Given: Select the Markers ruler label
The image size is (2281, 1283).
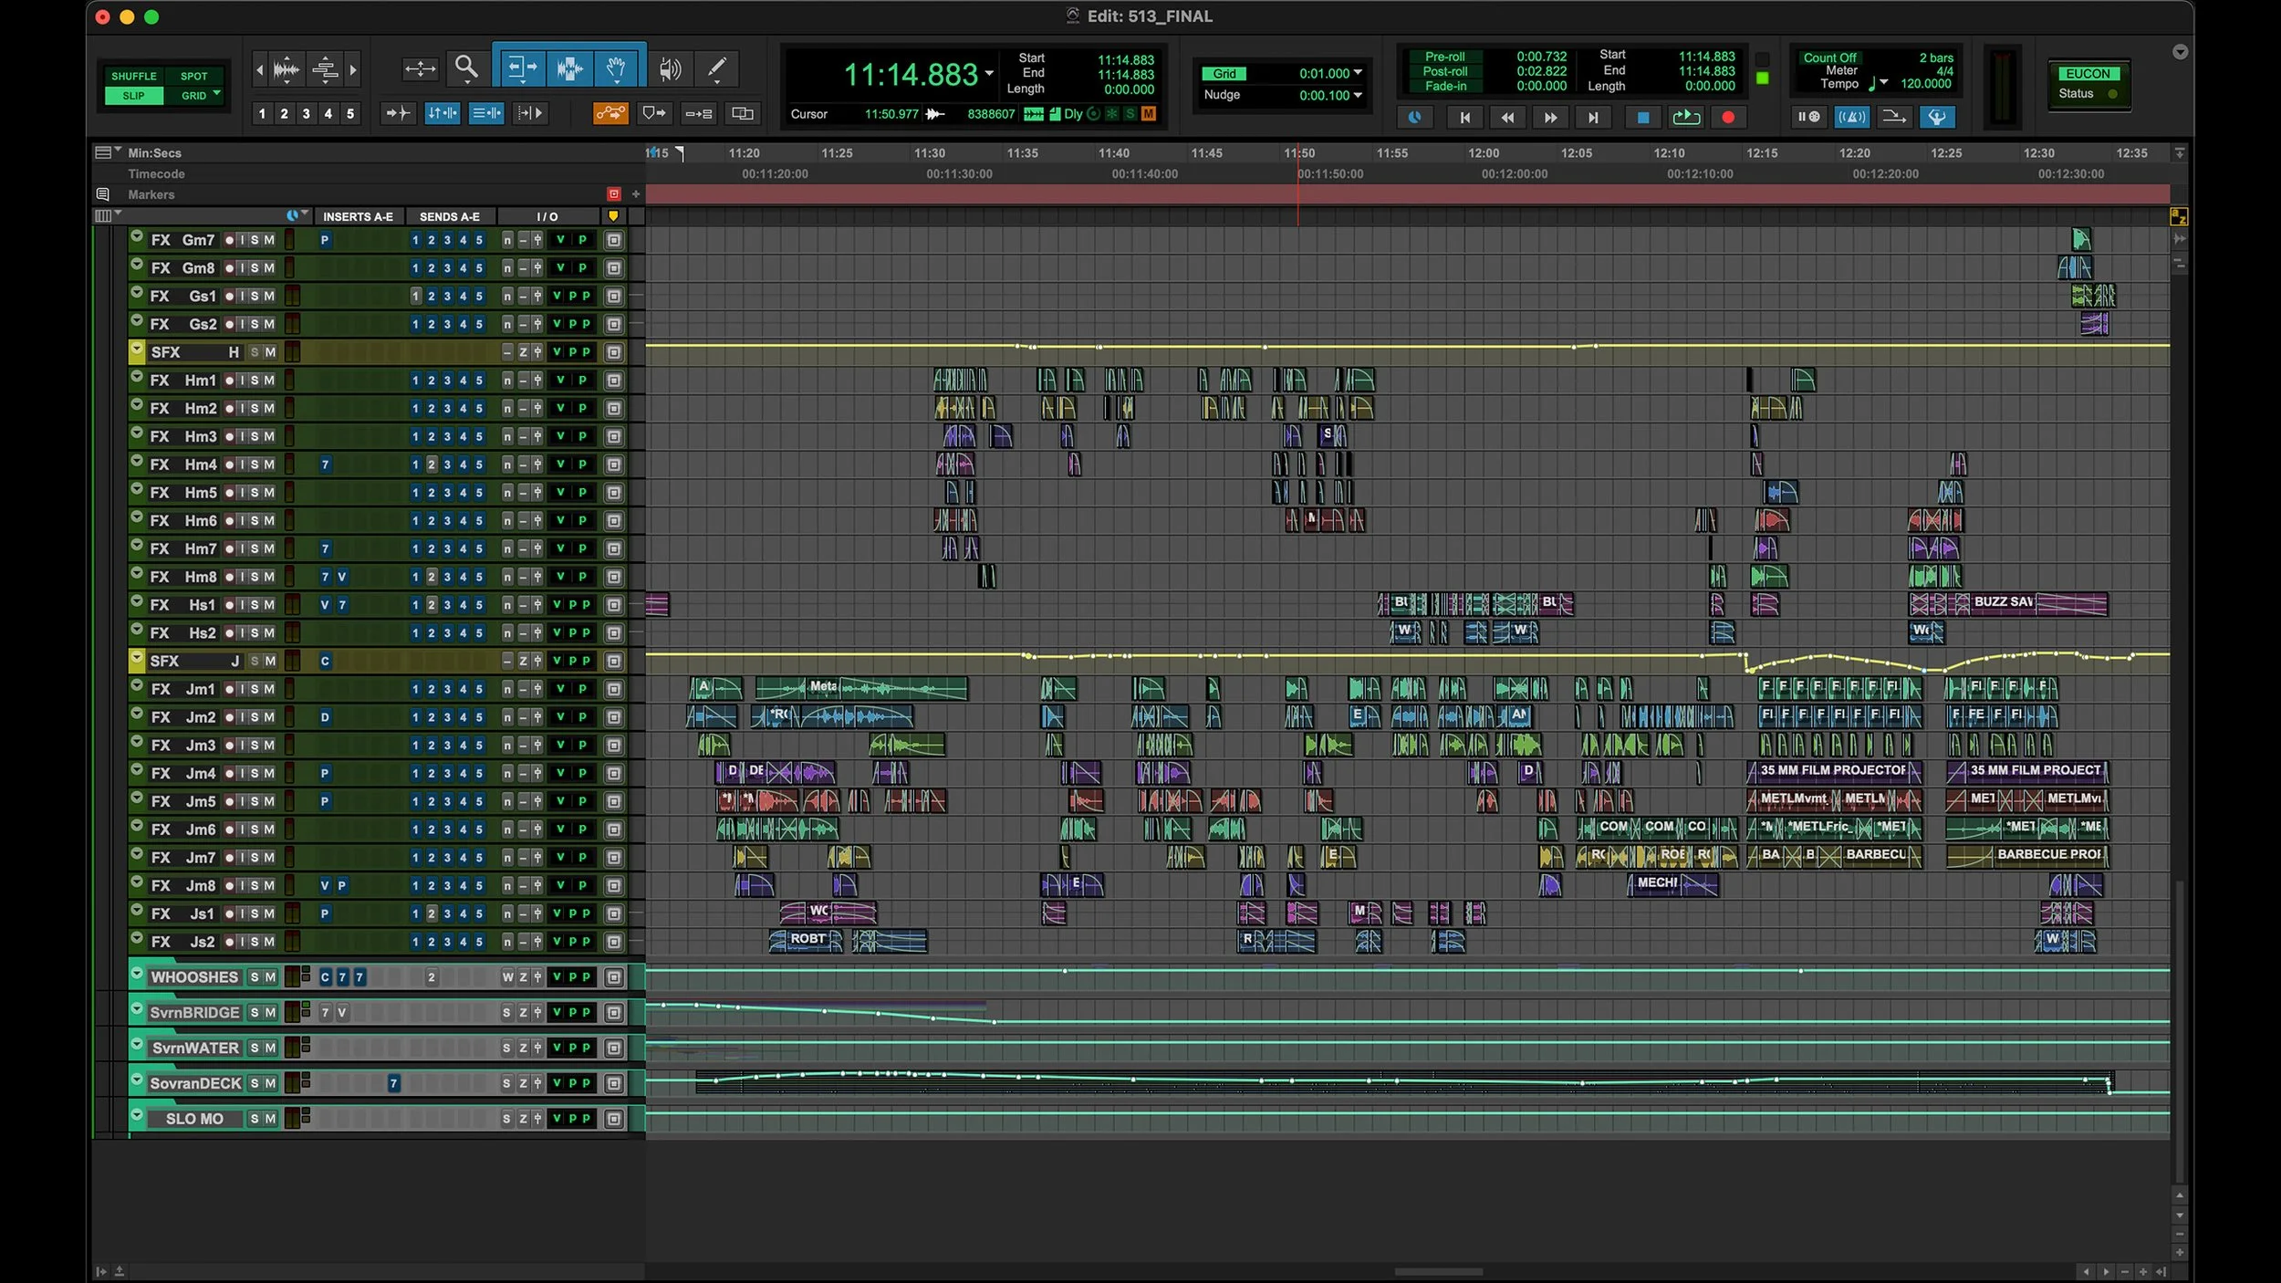Looking at the screenshot, I should [151, 194].
